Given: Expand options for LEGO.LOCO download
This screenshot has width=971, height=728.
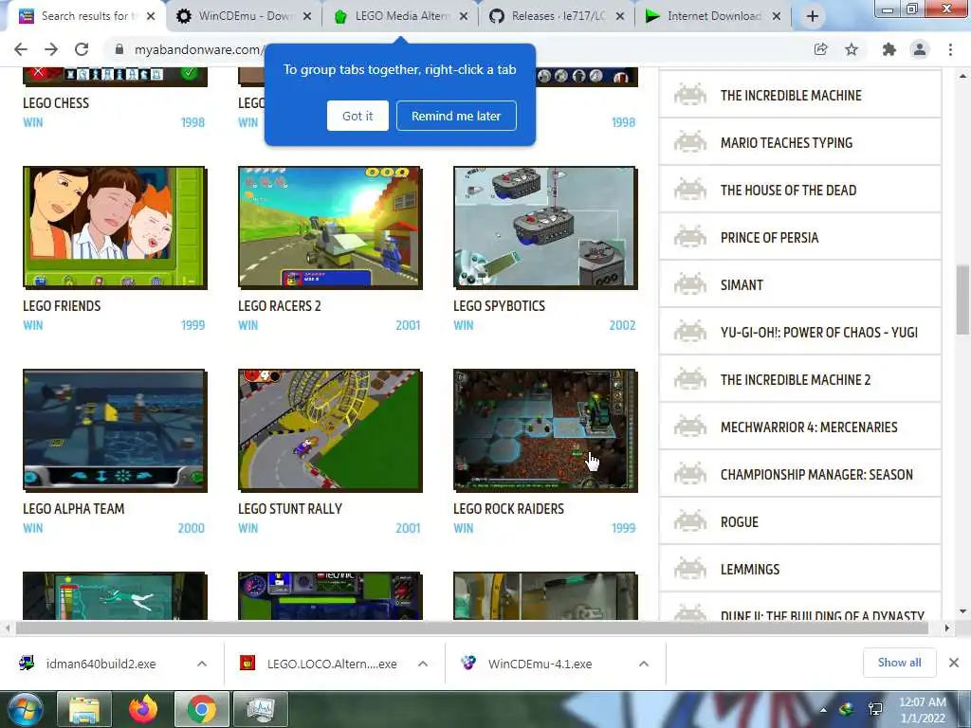Looking at the screenshot, I should pos(423,664).
